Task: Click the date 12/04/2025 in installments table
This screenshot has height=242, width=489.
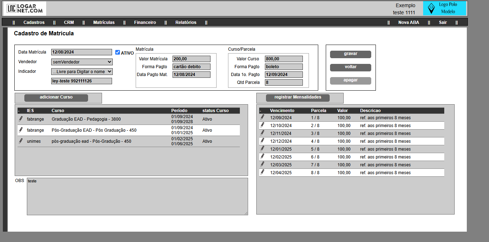Action: coord(281,173)
